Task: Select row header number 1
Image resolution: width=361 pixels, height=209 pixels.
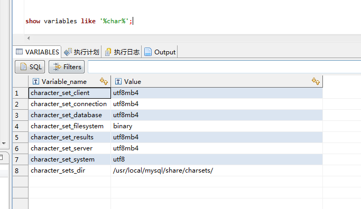Action: (21, 93)
